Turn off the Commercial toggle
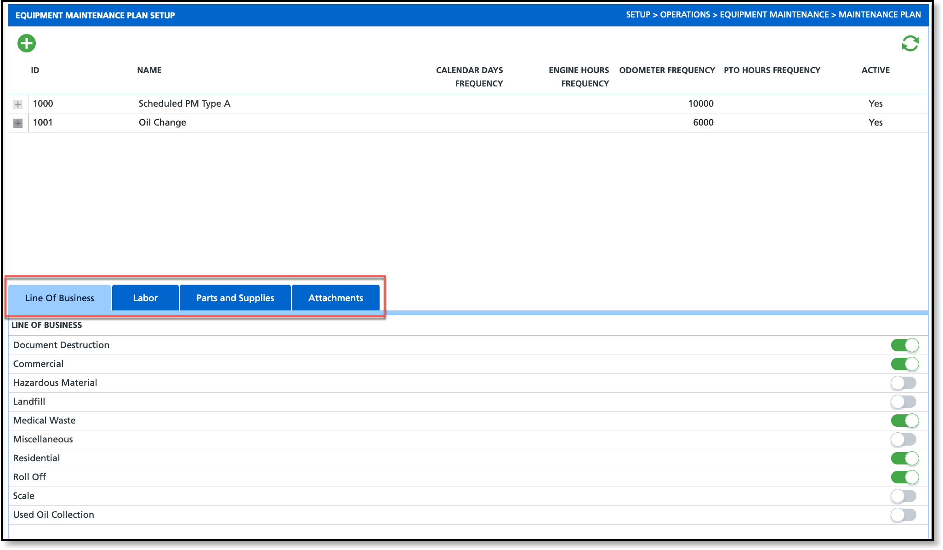943x550 pixels. coord(904,364)
